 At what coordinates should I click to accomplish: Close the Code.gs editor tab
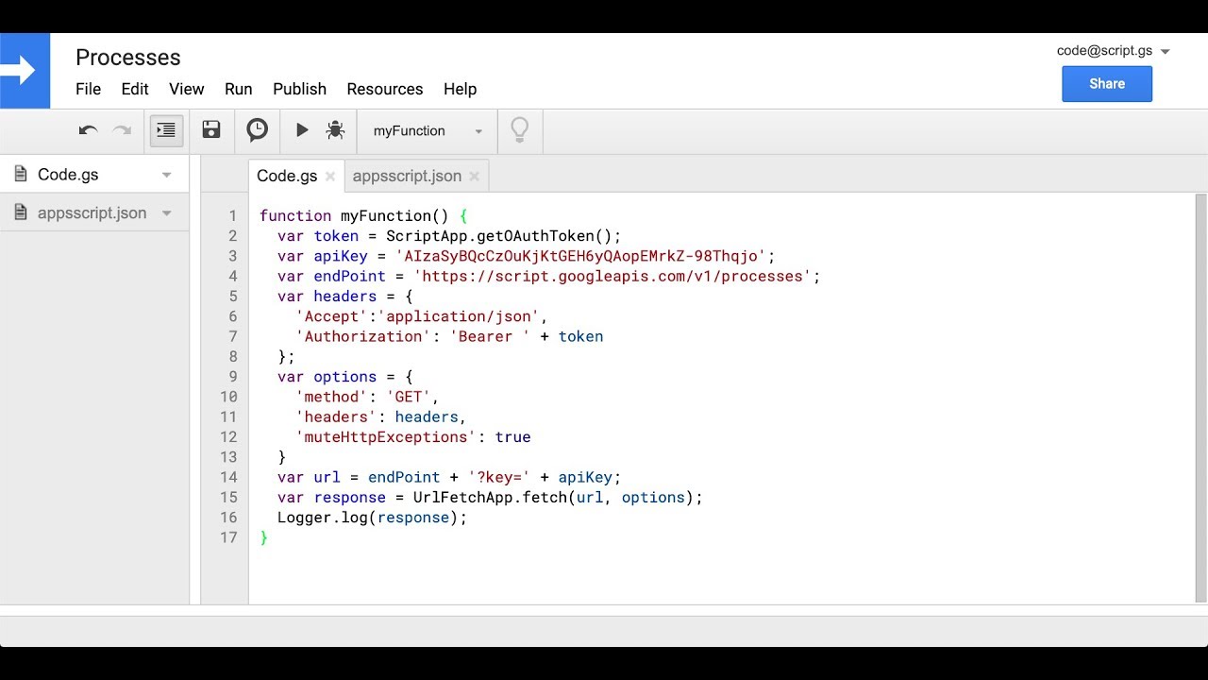click(330, 177)
